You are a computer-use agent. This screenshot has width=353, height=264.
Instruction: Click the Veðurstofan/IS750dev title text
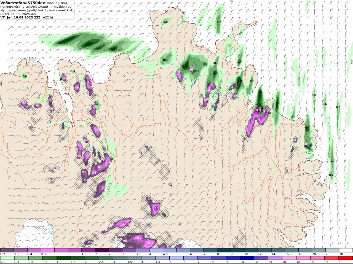click(23, 3)
